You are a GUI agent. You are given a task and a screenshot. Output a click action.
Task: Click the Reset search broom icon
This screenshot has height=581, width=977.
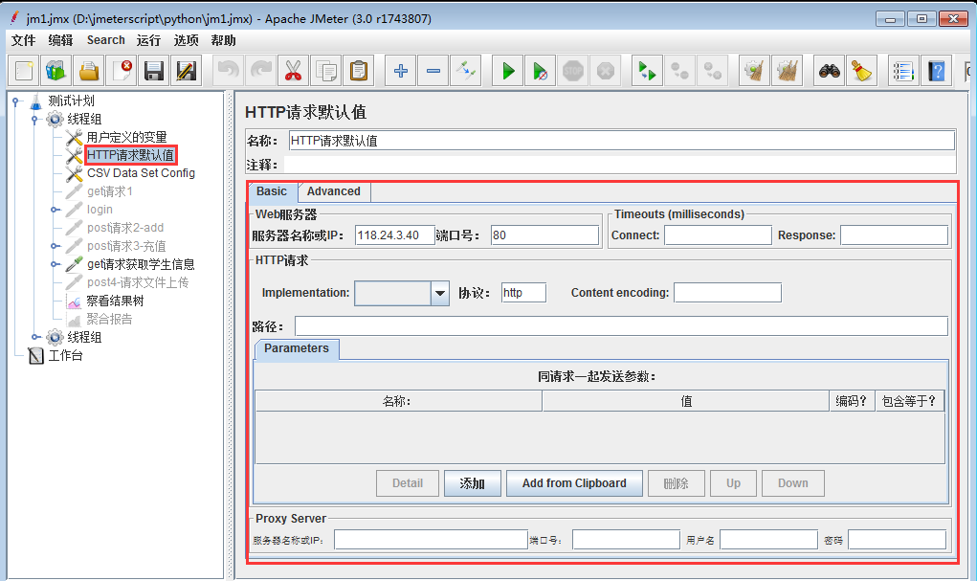(862, 71)
